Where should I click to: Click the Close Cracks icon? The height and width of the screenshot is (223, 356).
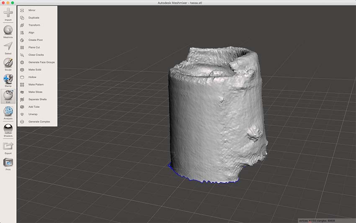[x=22, y=55]
